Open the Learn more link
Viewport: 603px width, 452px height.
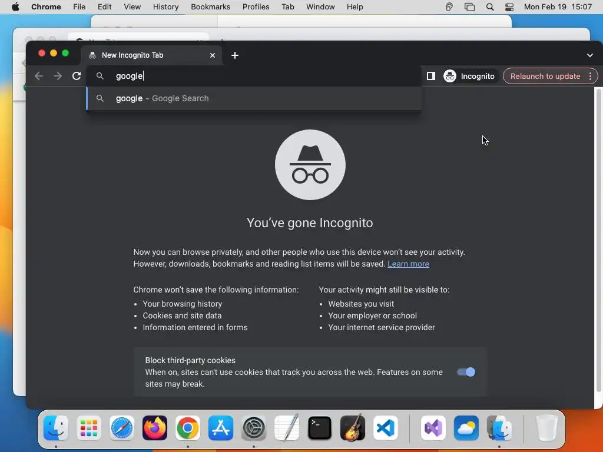point(408,264)
